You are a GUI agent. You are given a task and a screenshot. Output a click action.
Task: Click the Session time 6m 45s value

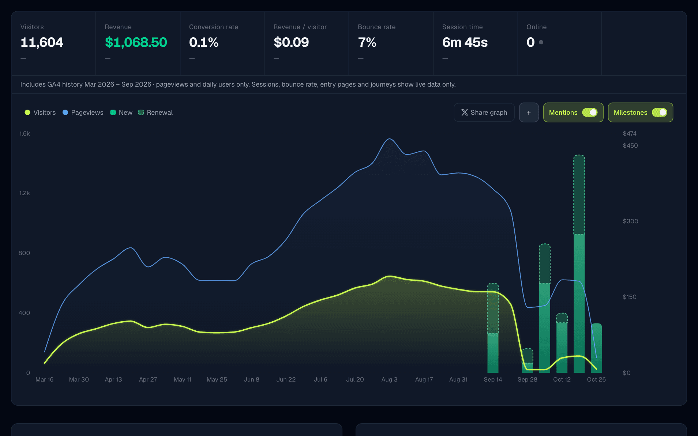[x=465, y=42]
